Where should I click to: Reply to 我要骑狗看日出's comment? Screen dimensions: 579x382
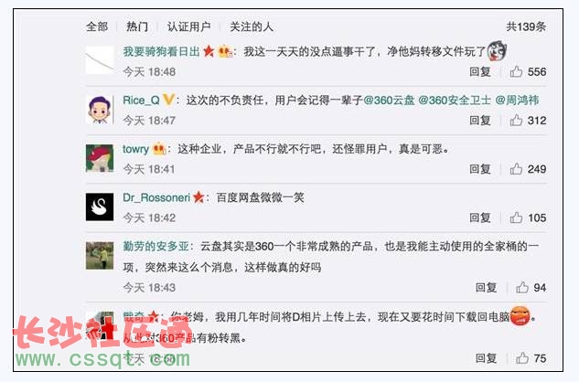(x=480, y=71)
